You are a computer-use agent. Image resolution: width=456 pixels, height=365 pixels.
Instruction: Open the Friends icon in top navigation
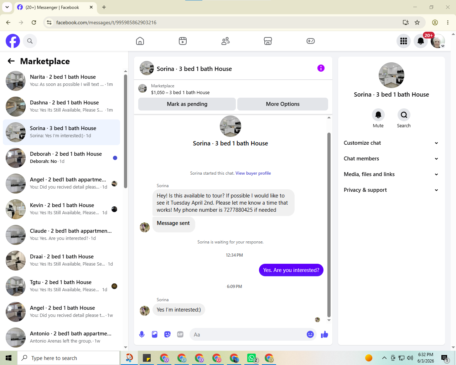point(226,41)
